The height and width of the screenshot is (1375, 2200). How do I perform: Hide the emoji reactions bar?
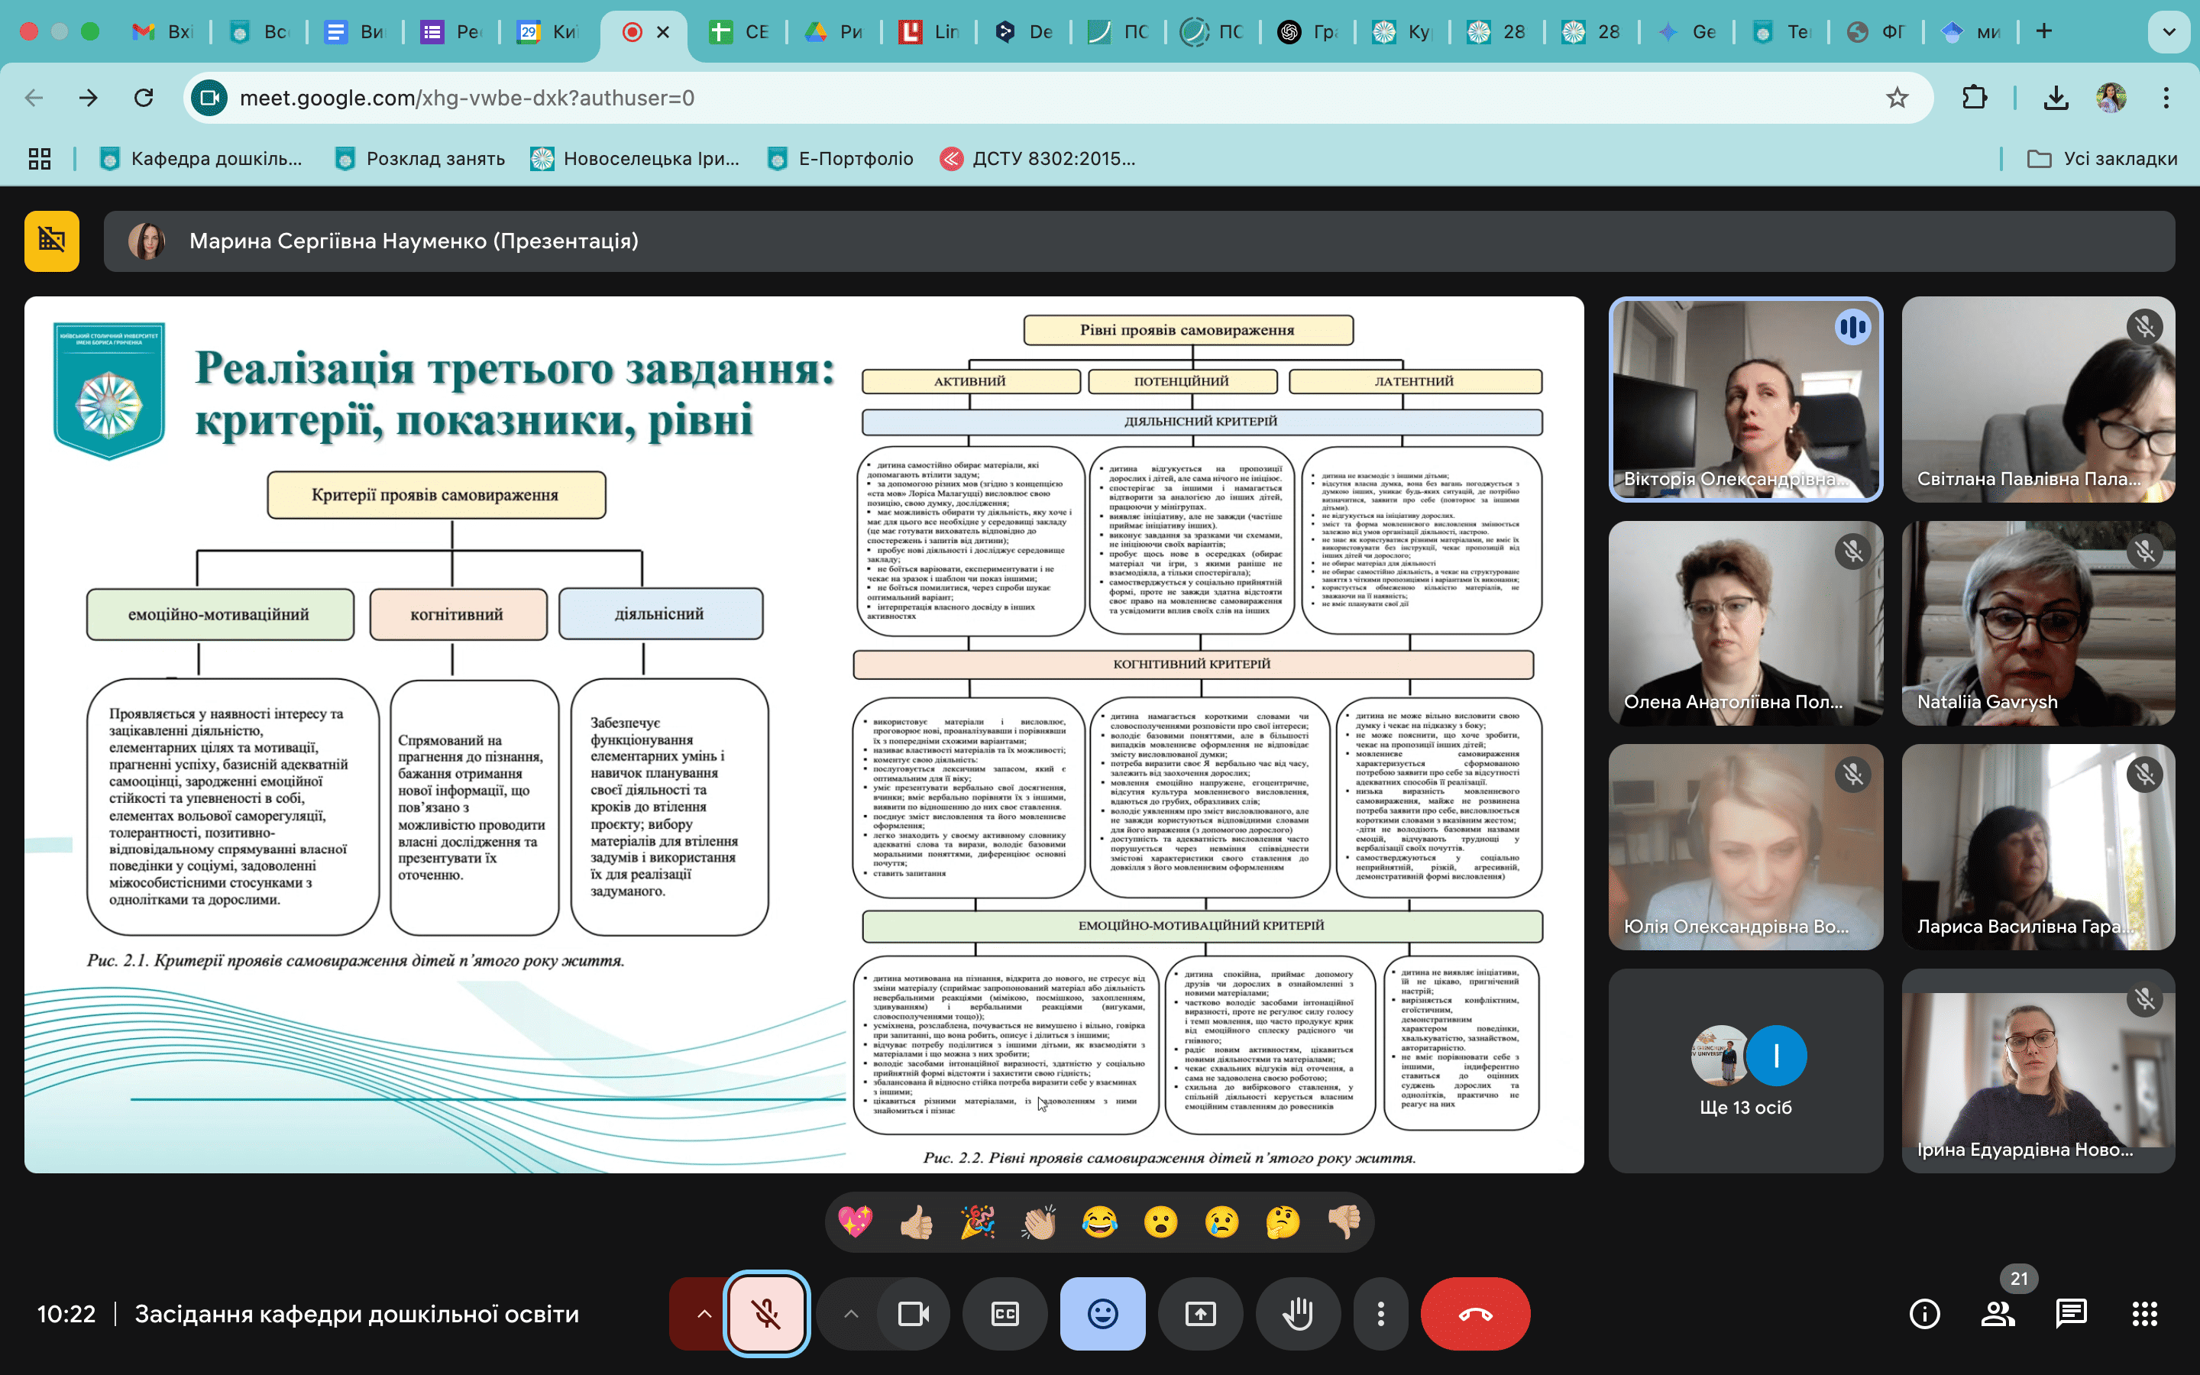click(1102, 1314)
